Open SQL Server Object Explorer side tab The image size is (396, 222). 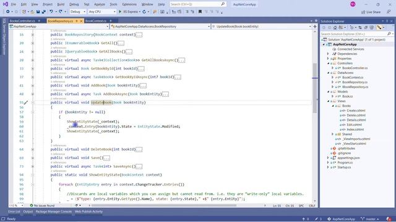[x=4, y=36]
